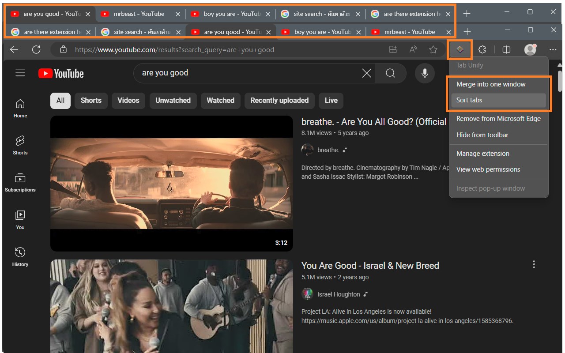Open the music.apple.com link in description
The width and height of the screenshot is (565, 353).
coord(407,321)
